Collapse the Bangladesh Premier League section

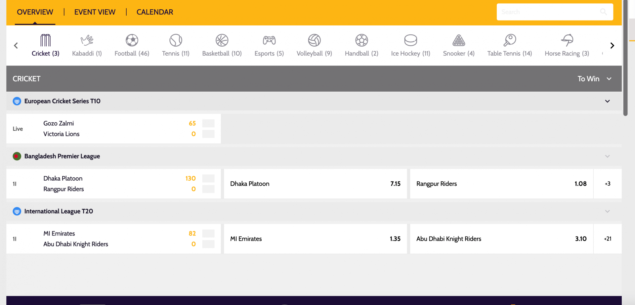pyautogui.click(x=607, y=156)
